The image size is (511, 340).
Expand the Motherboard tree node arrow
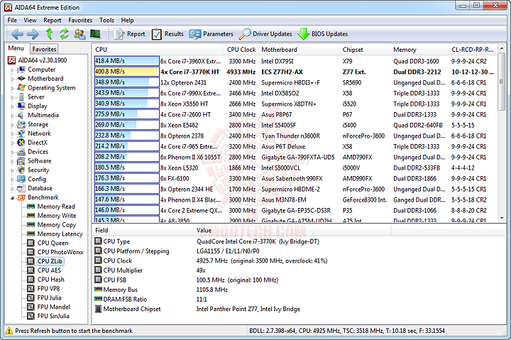pyautogui.click(x=12, y=79)
